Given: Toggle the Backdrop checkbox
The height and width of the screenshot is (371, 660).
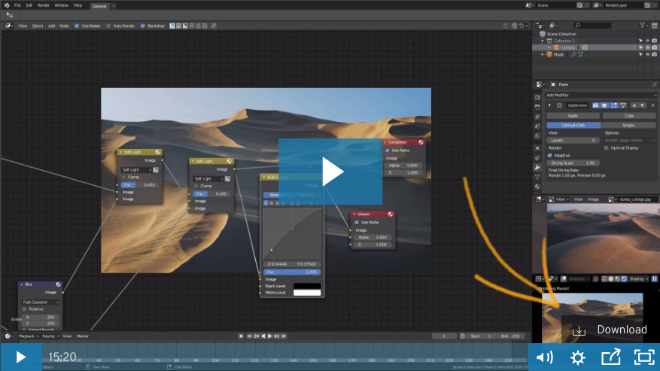Looking at the screenshot, I should pyautogui.click(x=143, y=26).
